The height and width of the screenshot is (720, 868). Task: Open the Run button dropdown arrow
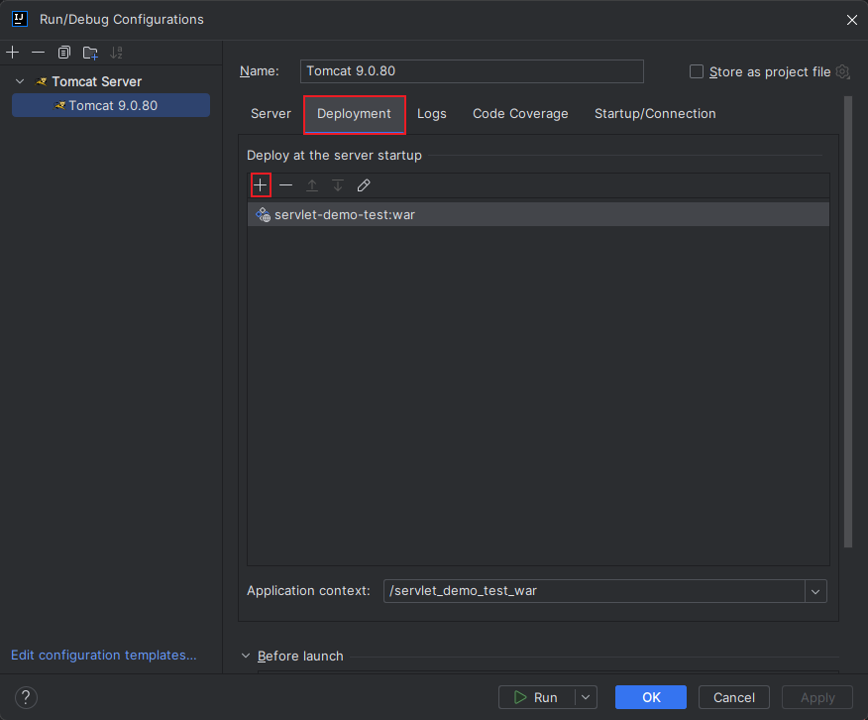tap(586, 697)
